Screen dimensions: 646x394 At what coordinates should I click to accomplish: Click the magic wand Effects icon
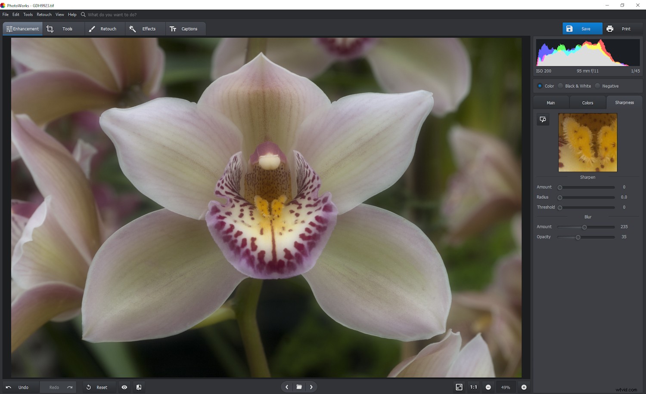point(133,28)
